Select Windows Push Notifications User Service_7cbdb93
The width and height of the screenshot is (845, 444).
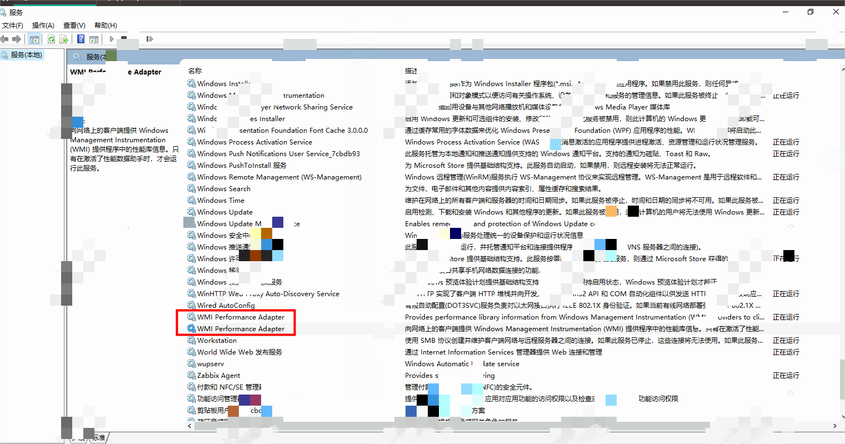tap(278, 154)
